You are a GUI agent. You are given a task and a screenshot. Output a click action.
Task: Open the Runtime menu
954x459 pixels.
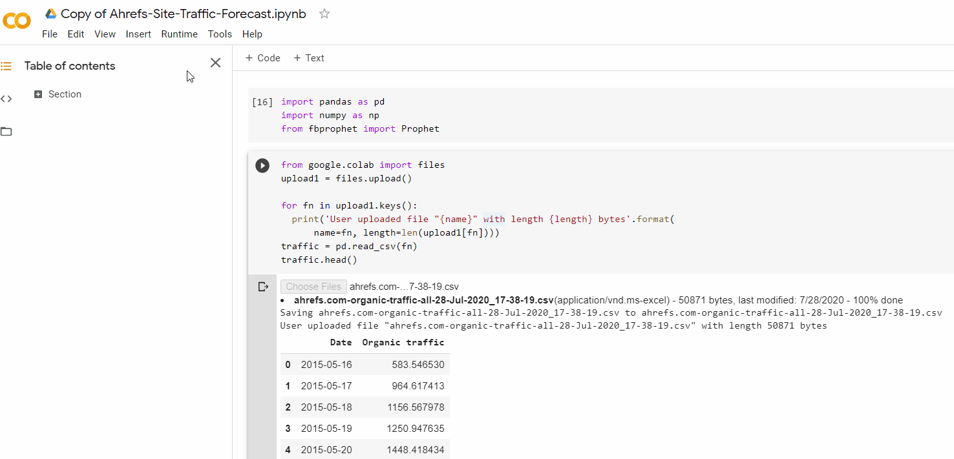[x=179, y=34]
